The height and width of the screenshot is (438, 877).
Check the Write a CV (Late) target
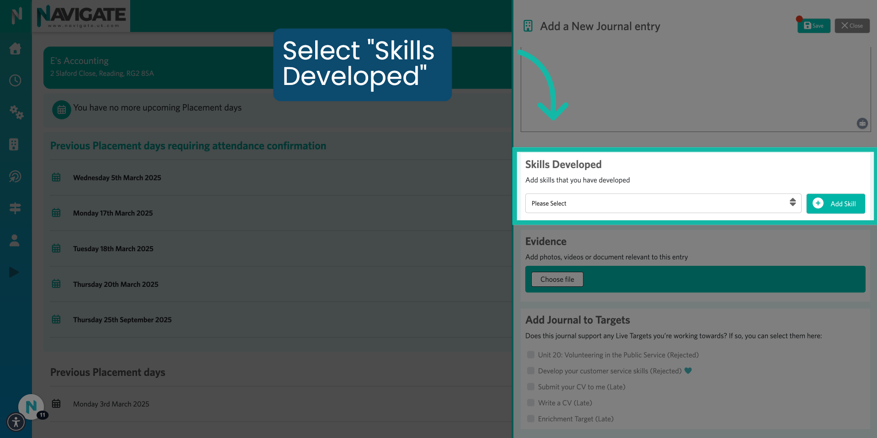[530, 402]
